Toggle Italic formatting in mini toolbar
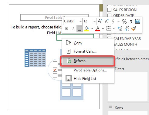 point(73,29)
